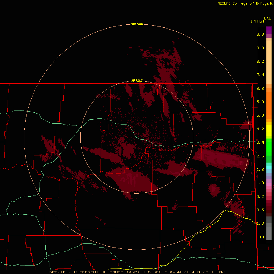Click the 3.4 value on the scale

point(260,142)
